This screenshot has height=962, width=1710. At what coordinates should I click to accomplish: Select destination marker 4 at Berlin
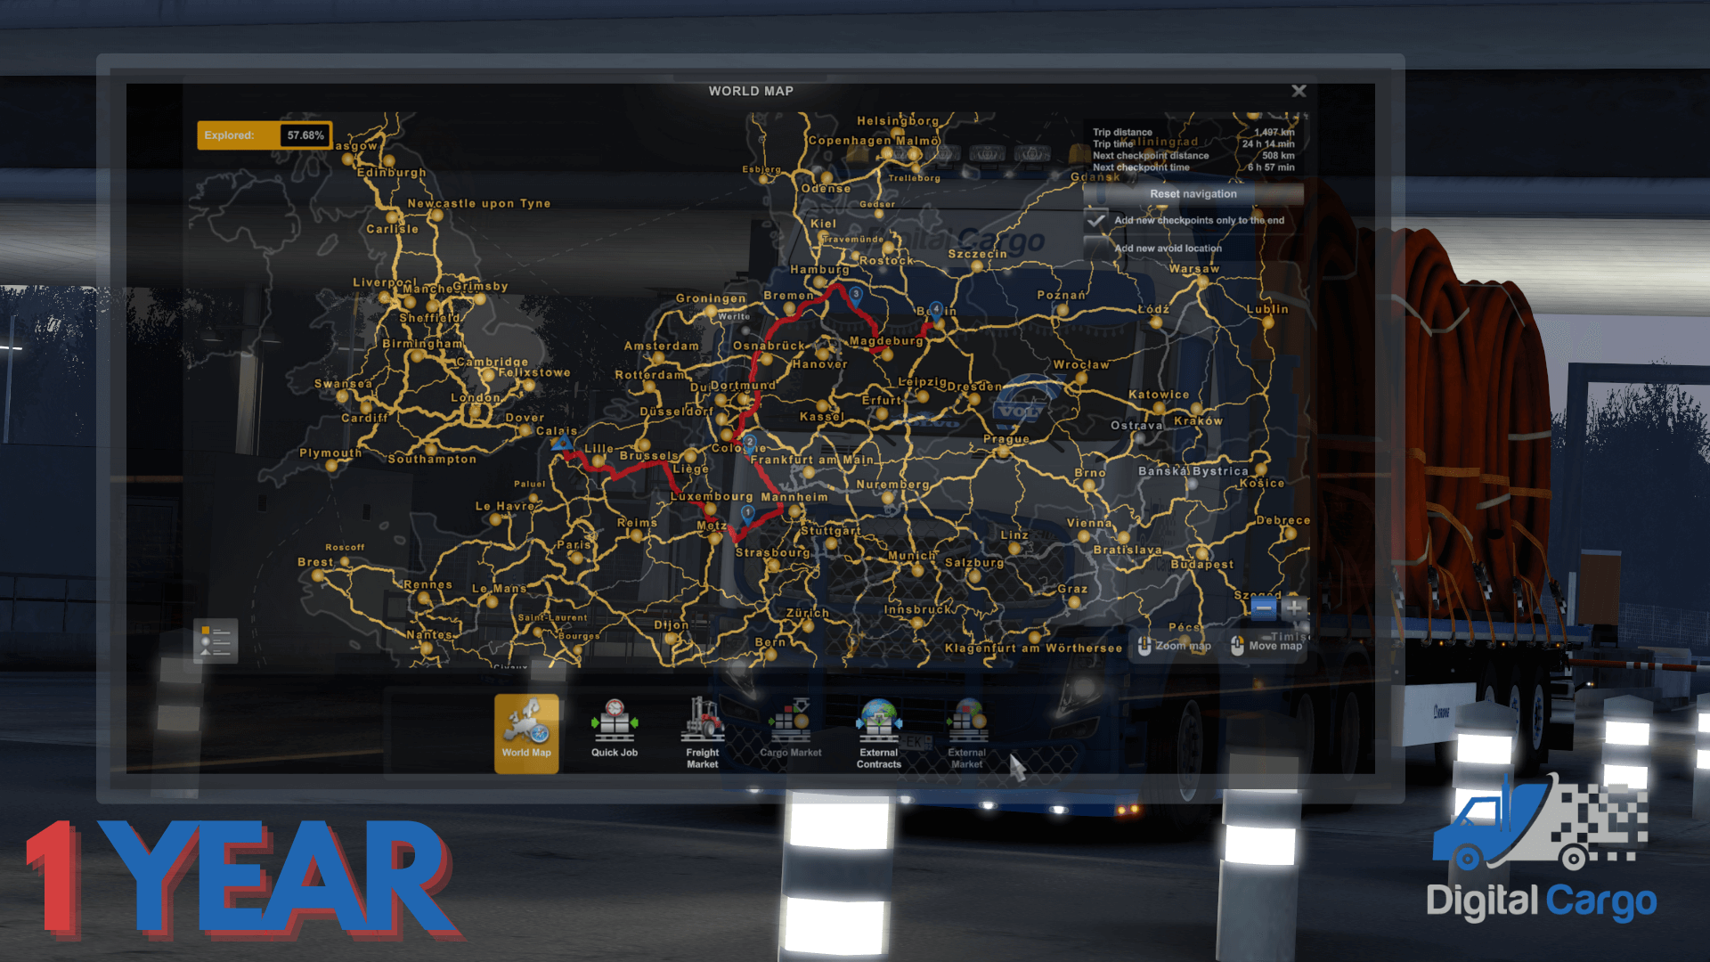935,310
